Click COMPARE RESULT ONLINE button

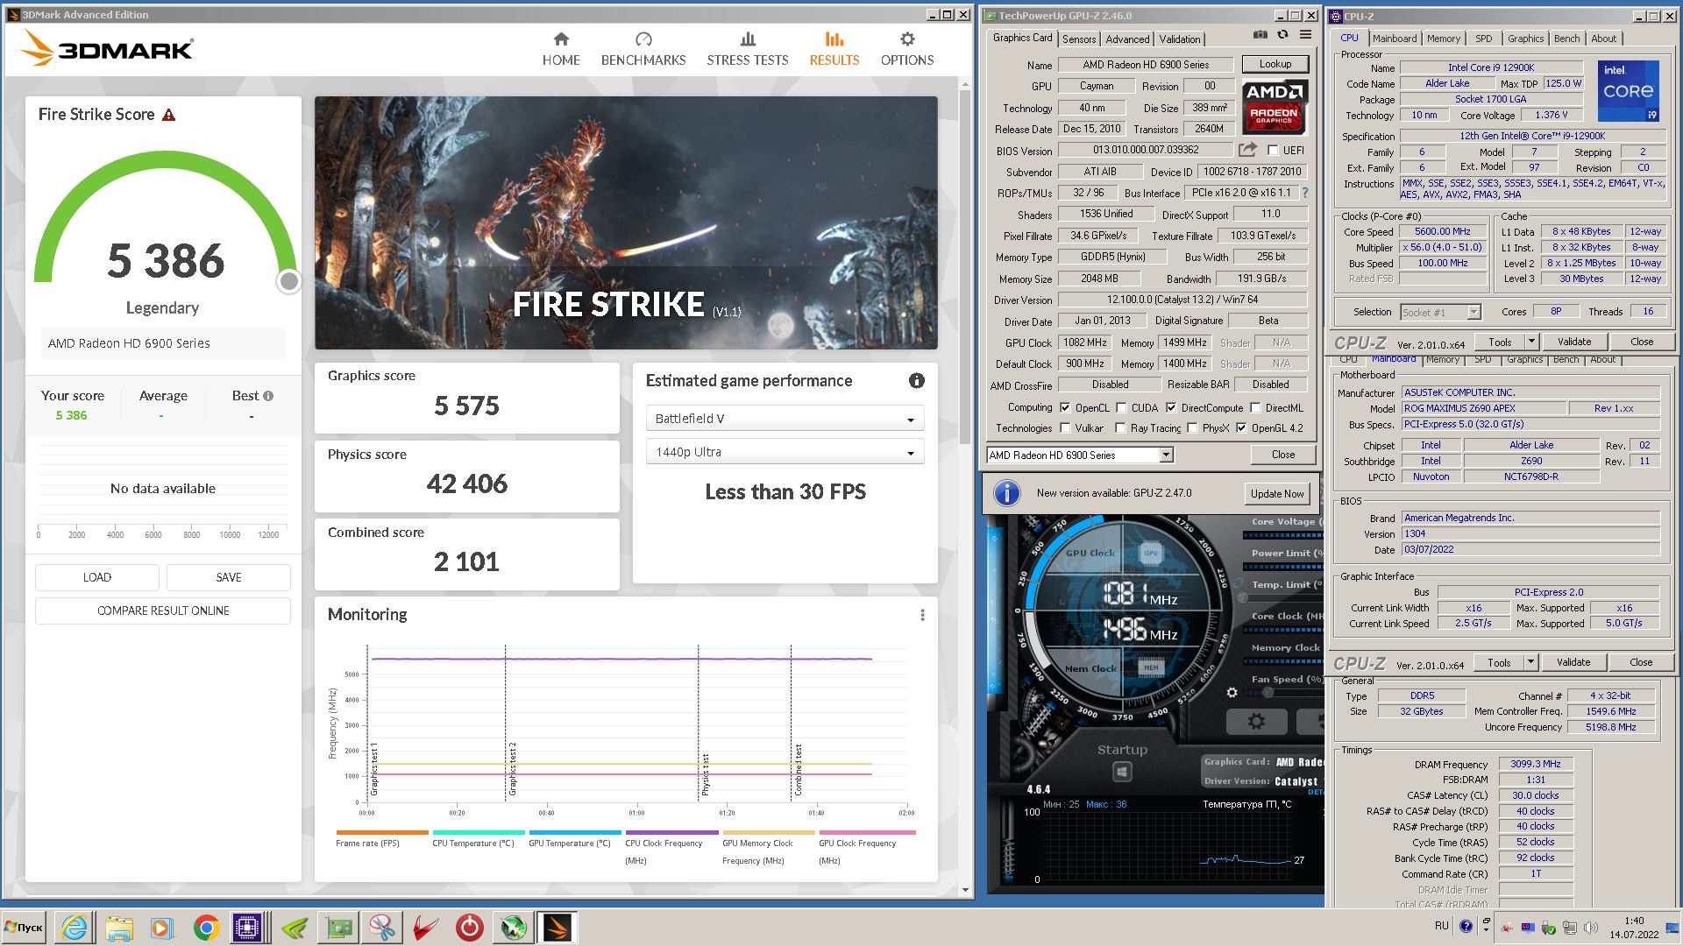(x=163, y=611)
